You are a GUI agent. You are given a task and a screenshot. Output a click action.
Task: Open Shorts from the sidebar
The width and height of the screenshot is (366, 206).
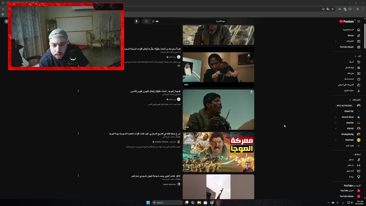(x=351, y=35)
